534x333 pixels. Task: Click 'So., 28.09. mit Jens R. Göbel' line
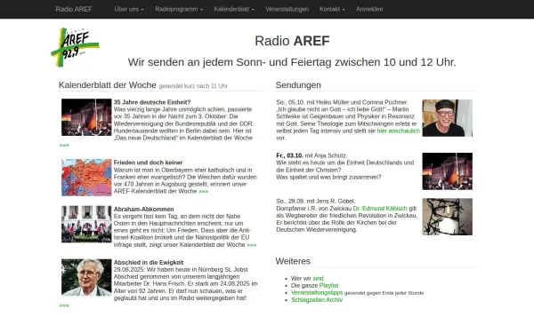coord(316,202)
